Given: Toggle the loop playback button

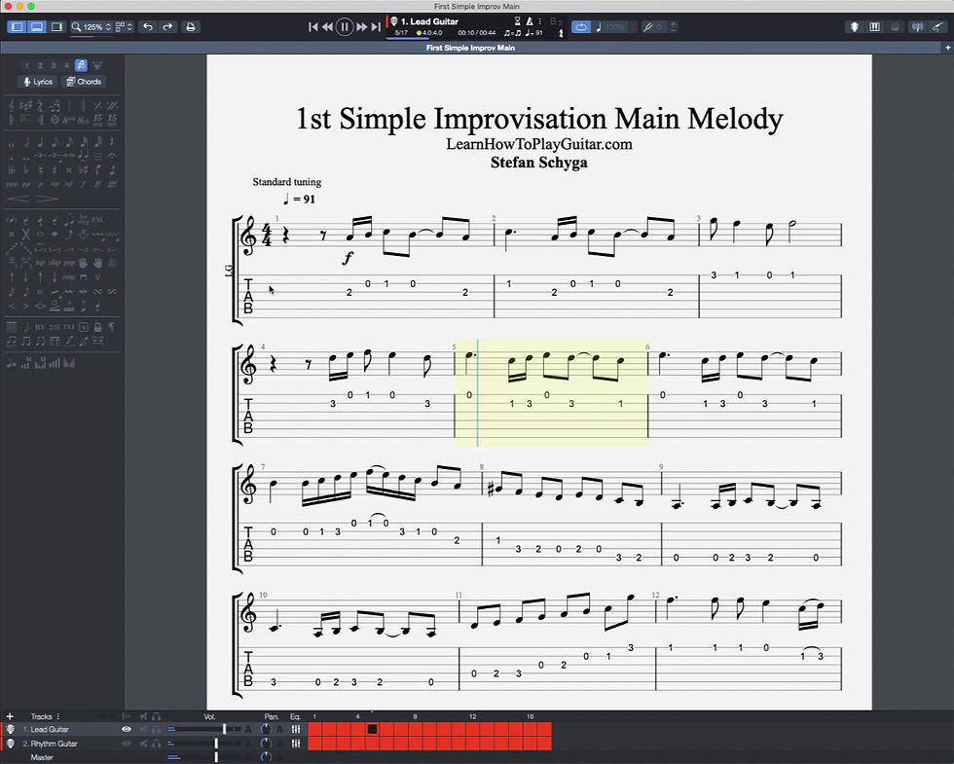Looking at the screenshot, I should click(581, 27).
